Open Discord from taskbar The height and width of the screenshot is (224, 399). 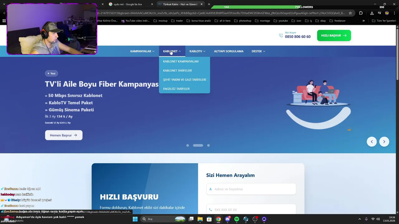tap(228, 219)
